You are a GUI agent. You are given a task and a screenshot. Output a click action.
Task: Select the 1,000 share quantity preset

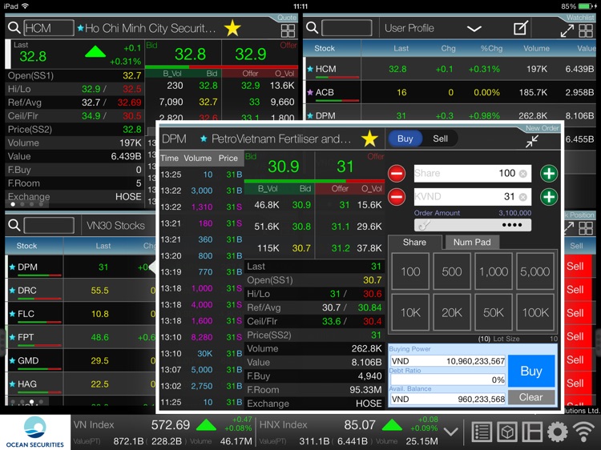pos(494,271)
